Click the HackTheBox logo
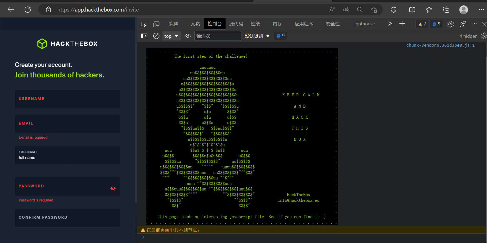Viewport: 487px width, 243px height. (67, 44)
